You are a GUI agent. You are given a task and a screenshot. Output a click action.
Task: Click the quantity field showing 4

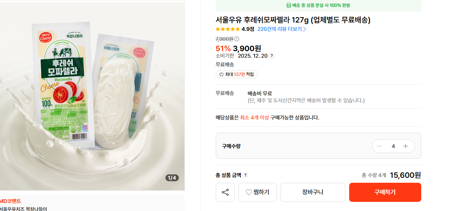(393, 146)
